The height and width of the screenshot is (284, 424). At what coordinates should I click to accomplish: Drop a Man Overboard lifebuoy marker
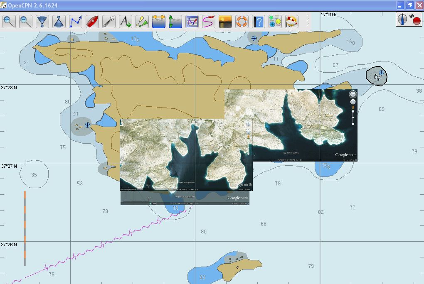[242, 22]
